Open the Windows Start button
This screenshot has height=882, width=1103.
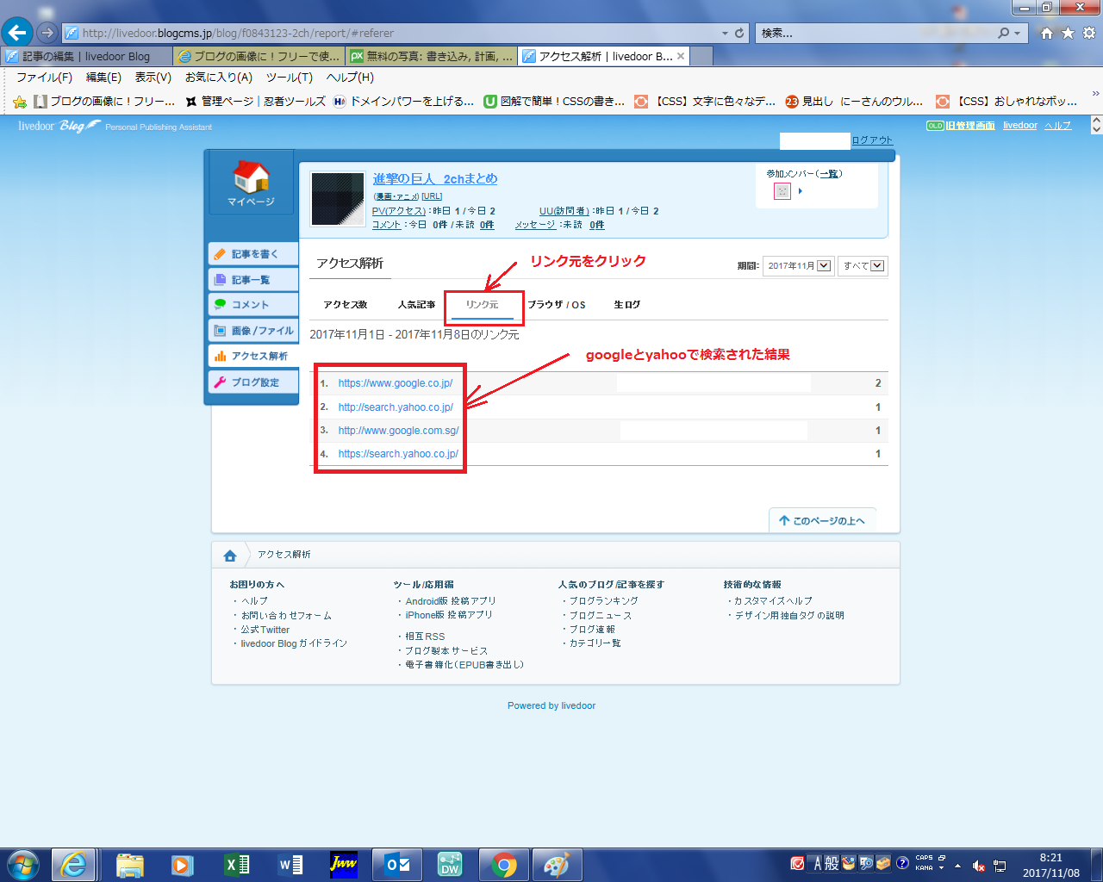(23, 864)
